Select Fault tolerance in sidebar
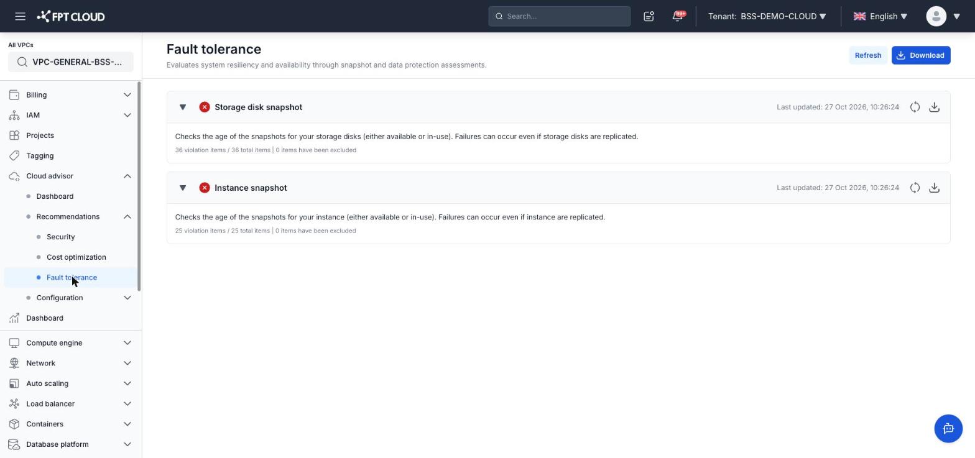Viewport: 975px width, 458px height. point(71,278)
